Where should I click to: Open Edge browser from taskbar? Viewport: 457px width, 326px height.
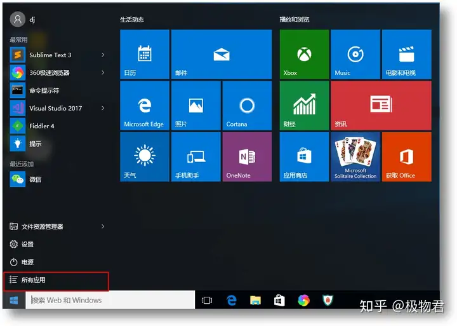pyautogui.click(x=232, y=301)
